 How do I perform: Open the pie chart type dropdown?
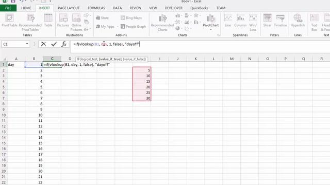tap(178, 28)
